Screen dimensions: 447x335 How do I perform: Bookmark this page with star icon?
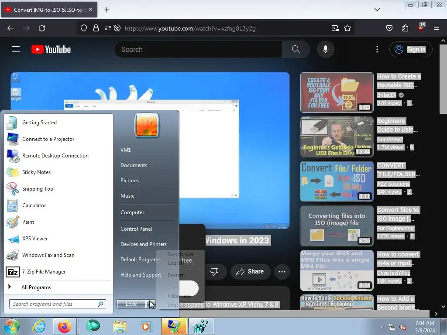[347, 28]
